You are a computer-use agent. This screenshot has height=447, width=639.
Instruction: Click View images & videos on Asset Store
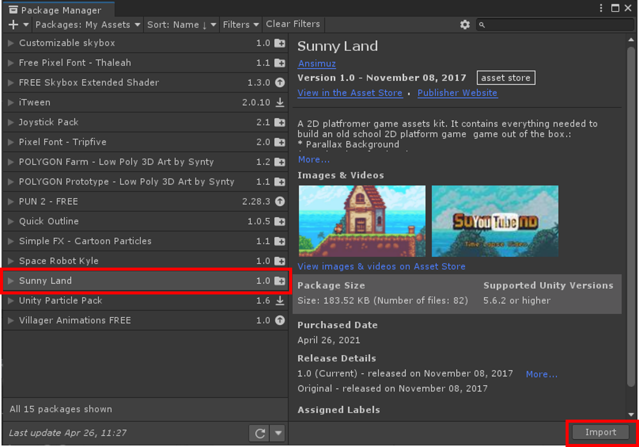point(381,266)
